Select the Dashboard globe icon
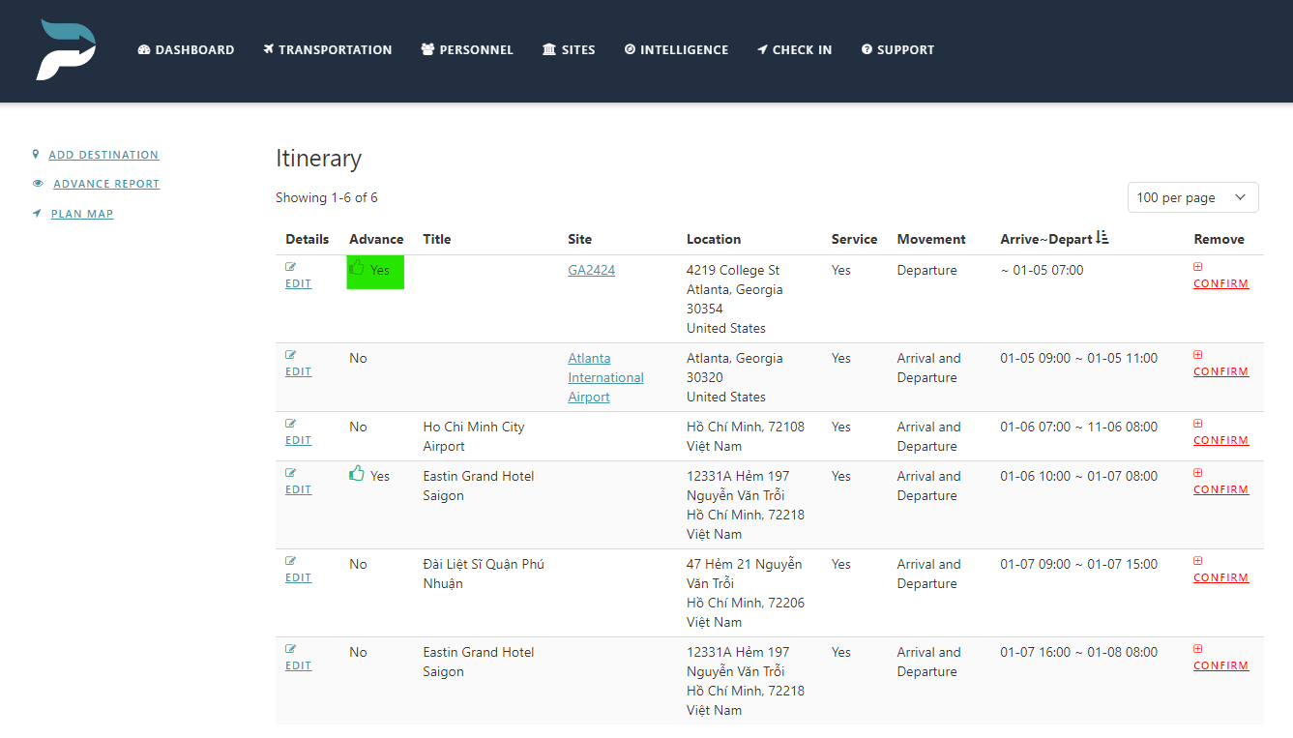 (x=143, y=49)
